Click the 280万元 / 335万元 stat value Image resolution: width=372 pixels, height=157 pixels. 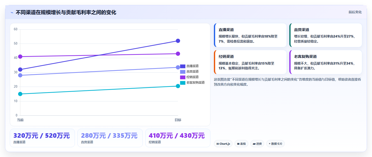tap(109, 136)
